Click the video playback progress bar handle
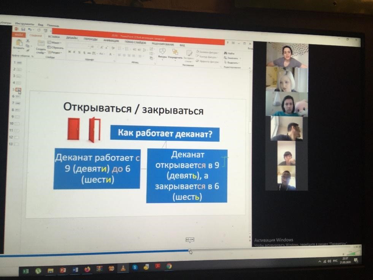 [x=190, y=251]
